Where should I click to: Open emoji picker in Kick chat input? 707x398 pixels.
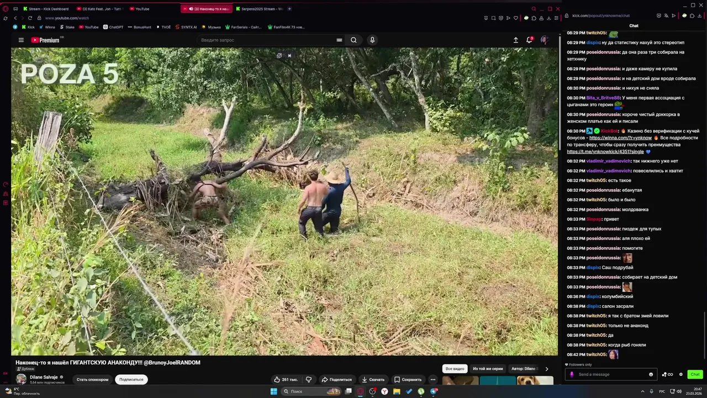(x=651, y=374)
